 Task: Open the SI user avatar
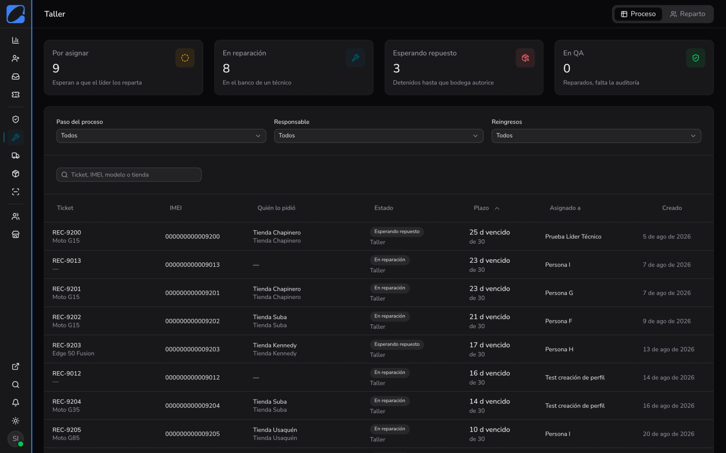click(x=15, y=439)
